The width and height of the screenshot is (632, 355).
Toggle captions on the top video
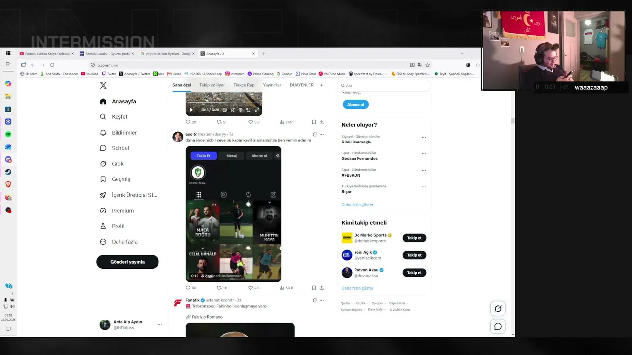(225, 110)
